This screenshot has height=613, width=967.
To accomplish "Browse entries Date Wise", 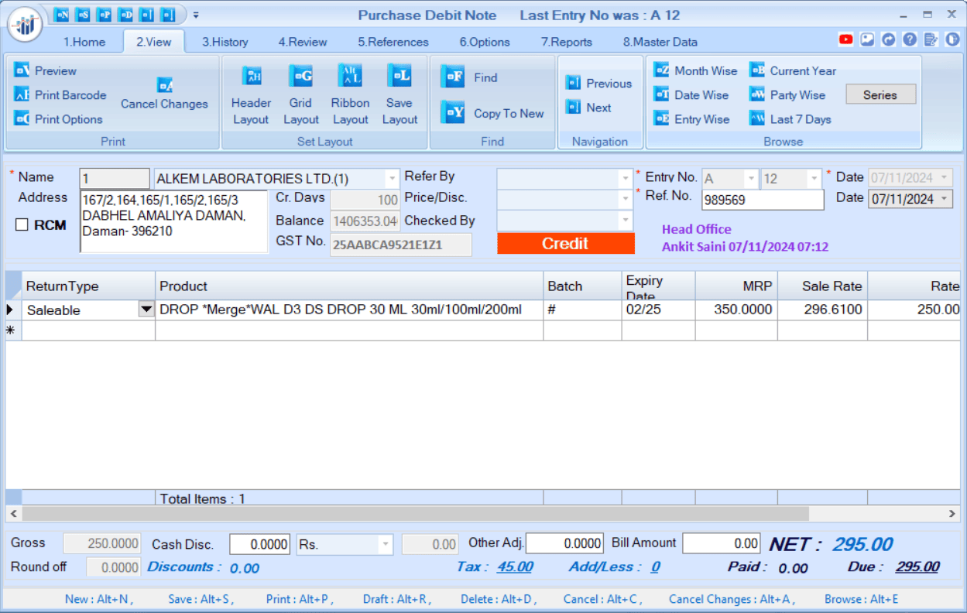I will [691, 95].
